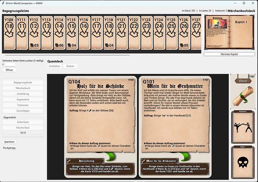Select encounter card Y123
This screenshot has width=258, height=182.
point(147,33)
